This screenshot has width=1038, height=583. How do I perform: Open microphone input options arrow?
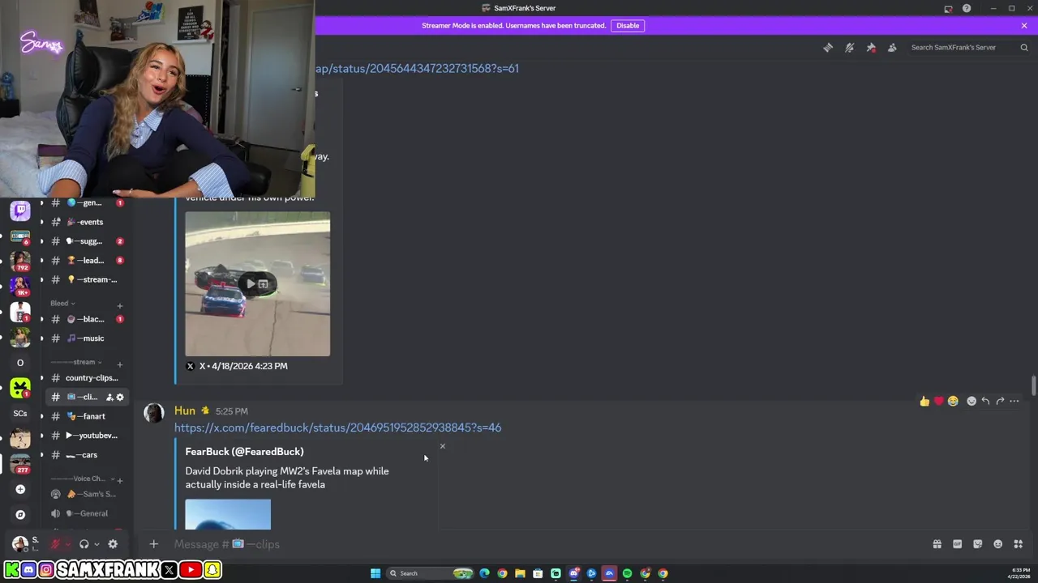pos(67,544)
